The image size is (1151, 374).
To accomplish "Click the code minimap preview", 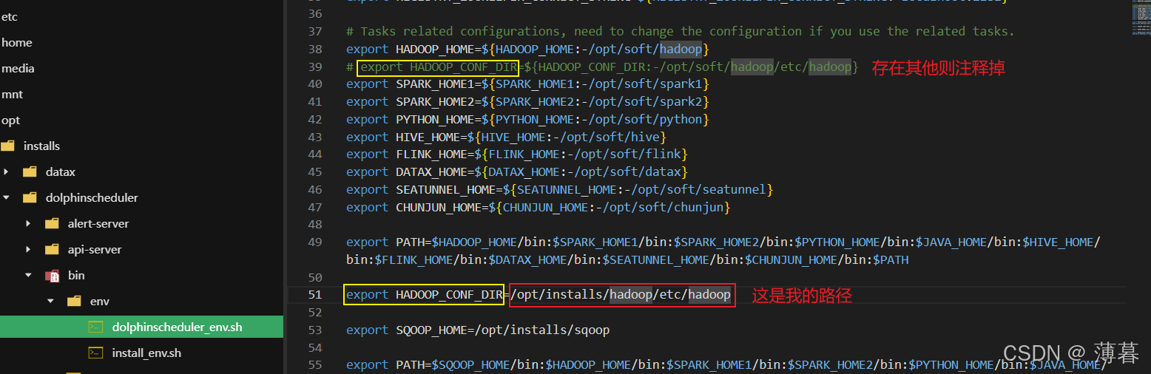I will click(1140, 18).
